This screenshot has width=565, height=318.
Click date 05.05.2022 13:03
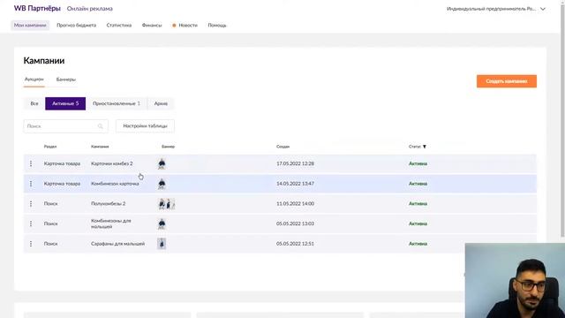click(x=295, y=223)
